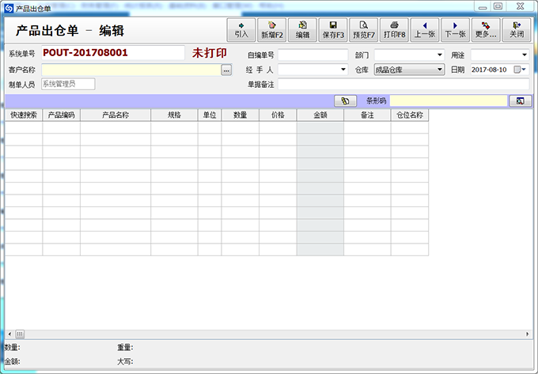Click the 金额 column header
The width and height of the screenshot is (538, 374).
click(x=320, y=115)
